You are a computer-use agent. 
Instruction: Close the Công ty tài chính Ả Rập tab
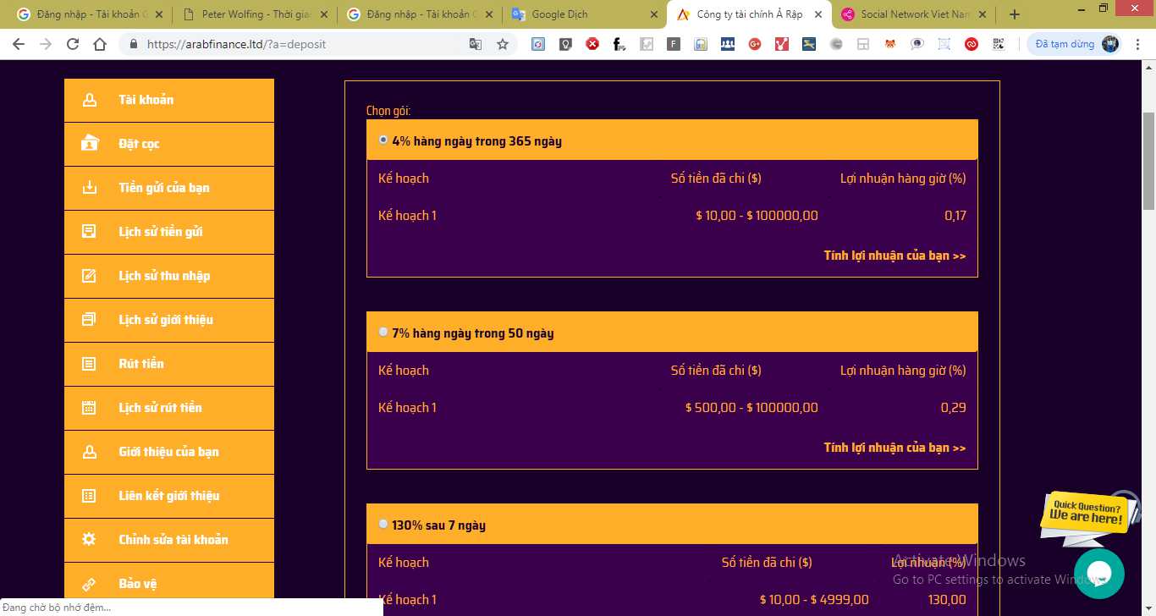click(x=817, y=14)
